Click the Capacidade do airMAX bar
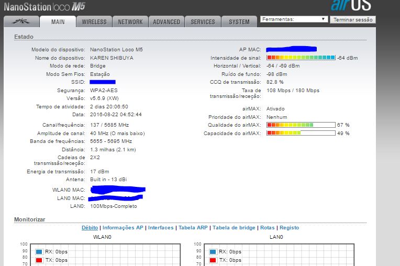The image size is (400, 266). click(x=301, y=133)
